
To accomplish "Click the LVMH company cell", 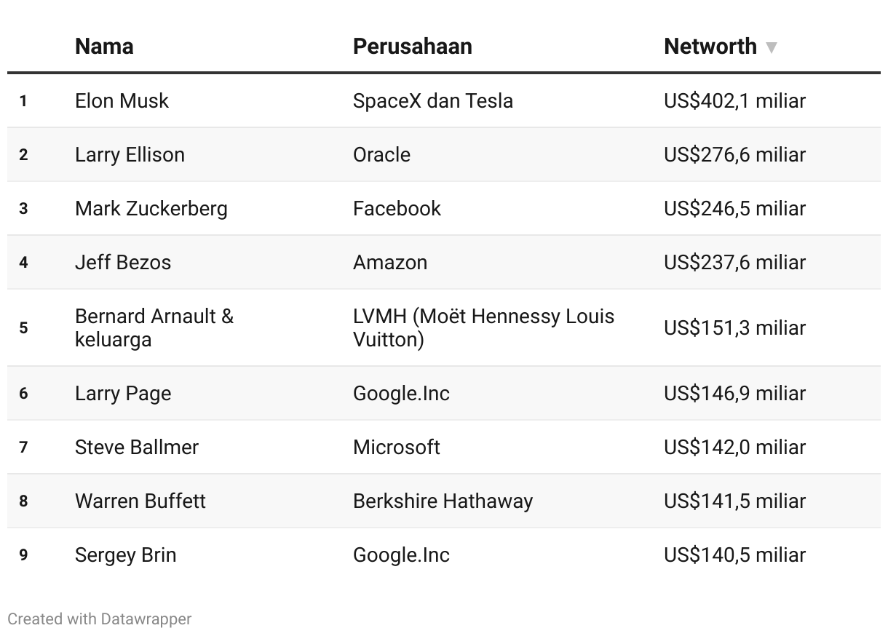I will pos(483,327).
